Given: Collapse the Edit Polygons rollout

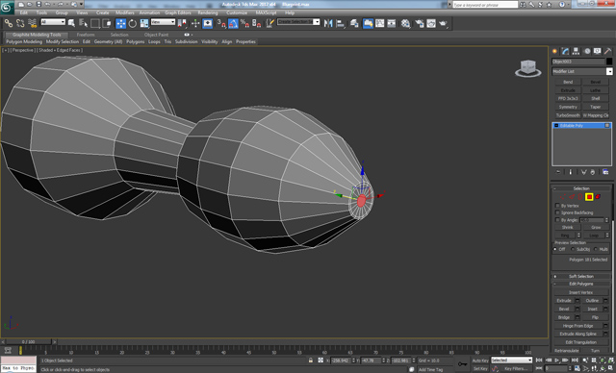Looking at the screenshot, I should coord(581,284).
